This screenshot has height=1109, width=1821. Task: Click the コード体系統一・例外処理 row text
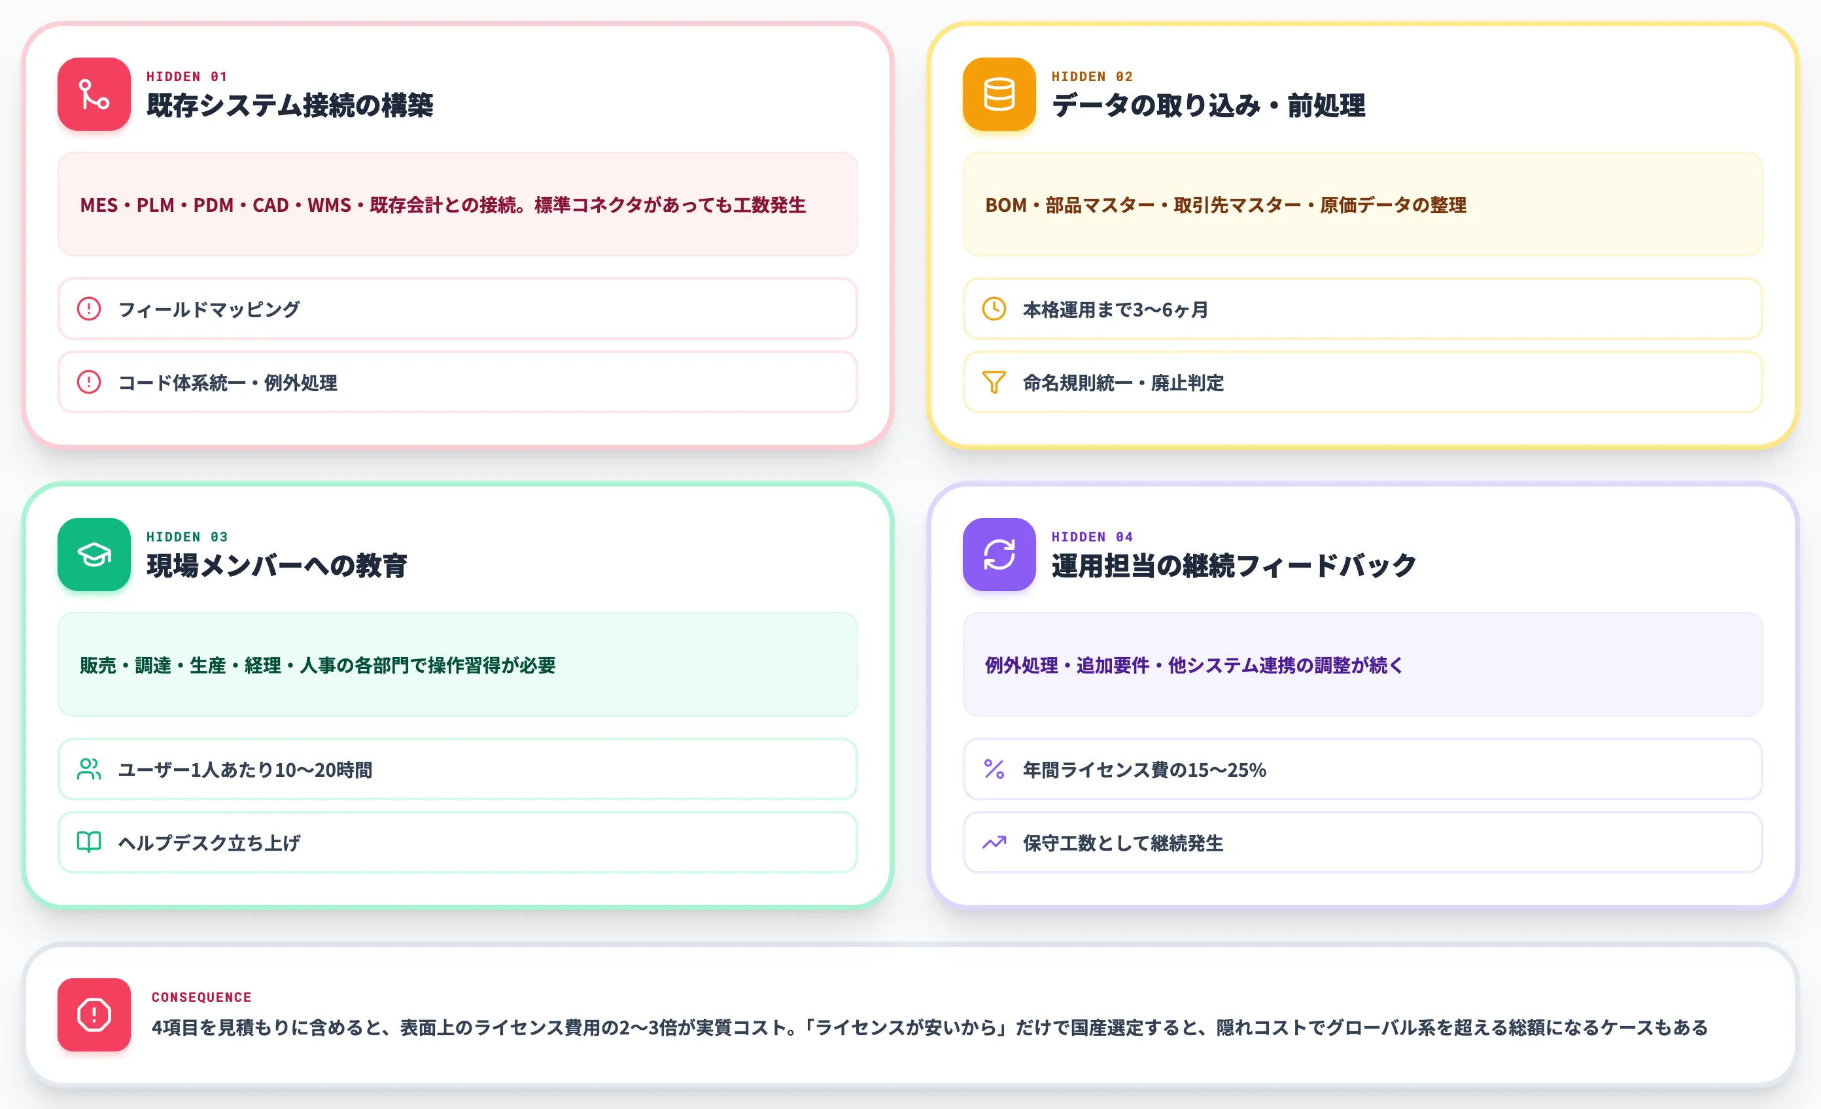point(228,382)
